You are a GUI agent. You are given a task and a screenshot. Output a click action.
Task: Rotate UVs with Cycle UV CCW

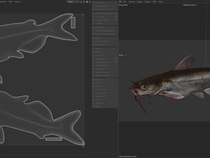(105, 90)
